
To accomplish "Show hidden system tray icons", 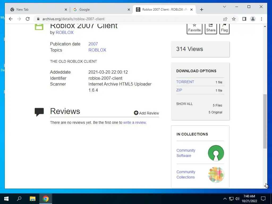I will click(x=225, y=199).
